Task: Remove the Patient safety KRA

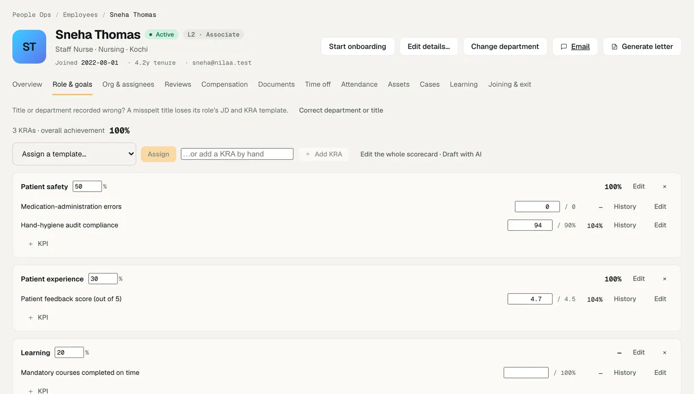Action: (x=665, y=186)
